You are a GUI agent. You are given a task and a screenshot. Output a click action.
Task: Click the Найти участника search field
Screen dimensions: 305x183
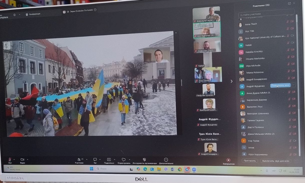coord(266,14)
